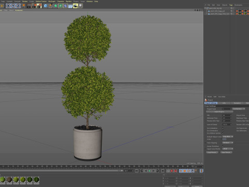The width and height of the screenshot is (249, 187).
Task: Open Object Manager Objects menu
Action: pyautogui.click(x=225, y=5)
